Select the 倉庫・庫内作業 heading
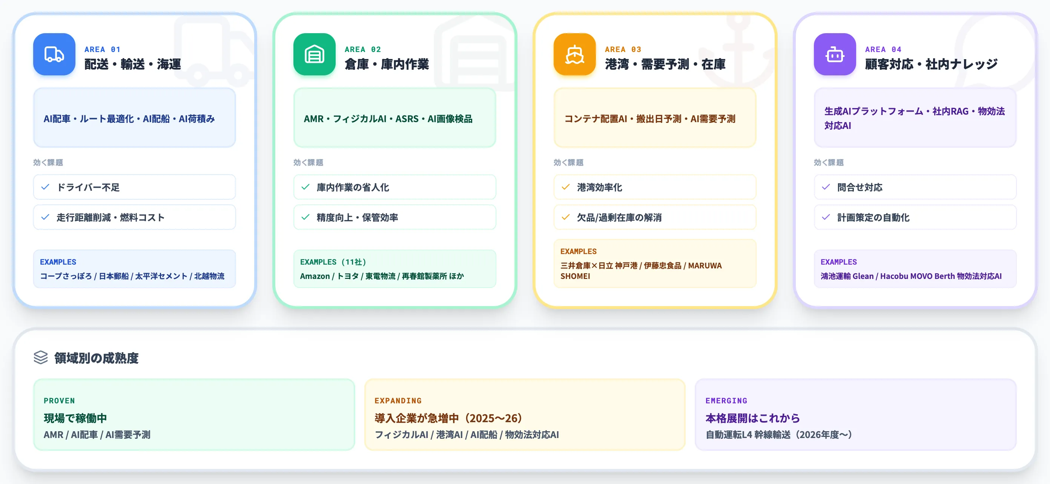 click(x=387, y=64)
